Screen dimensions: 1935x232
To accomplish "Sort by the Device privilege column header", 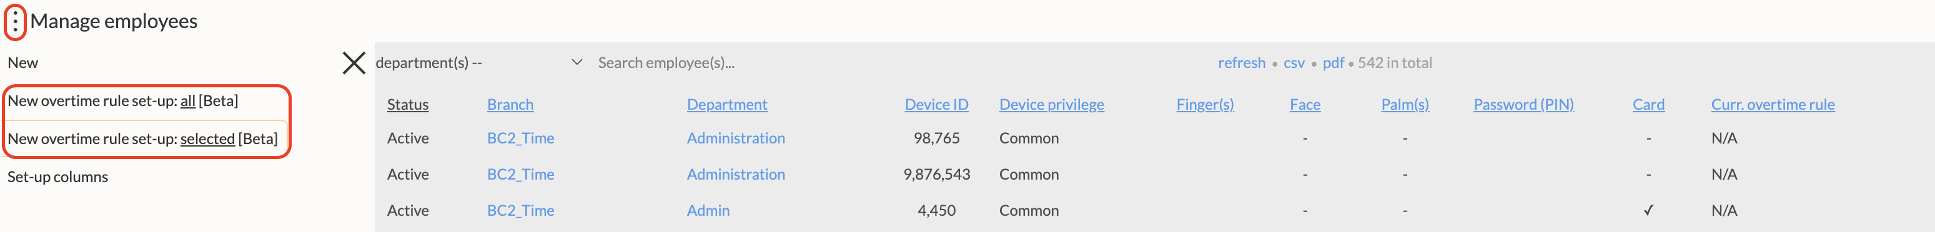I will click(1052, 104).
